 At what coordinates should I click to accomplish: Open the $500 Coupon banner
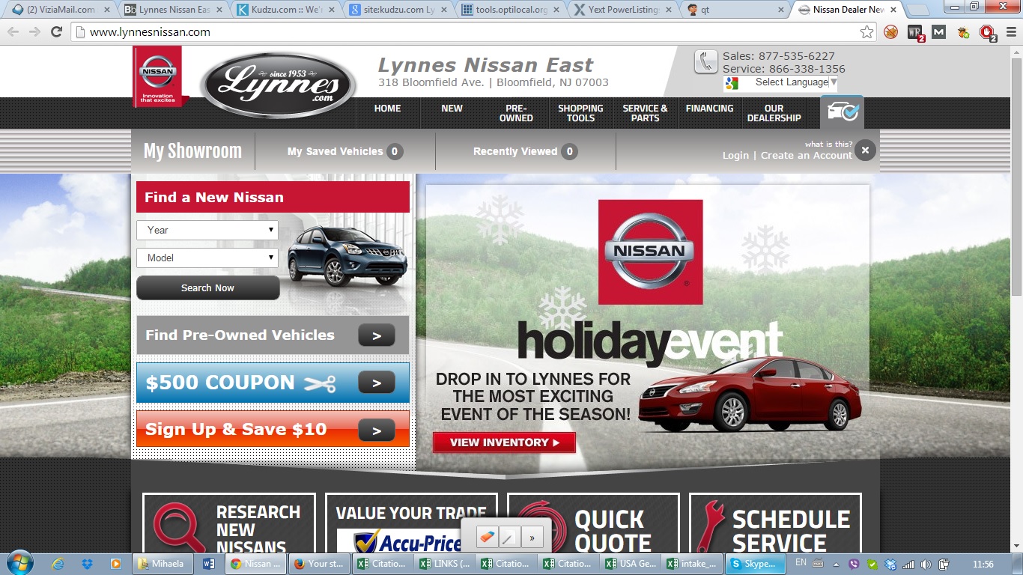coord(273,383)
